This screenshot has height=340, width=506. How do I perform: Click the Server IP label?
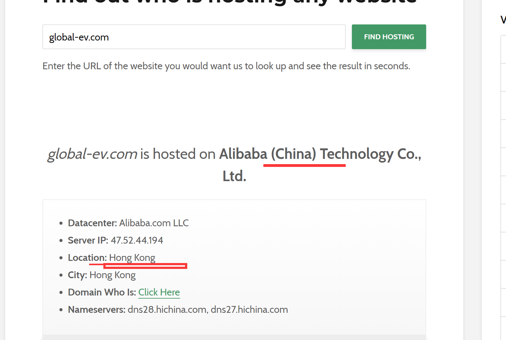tap(88, 240)
